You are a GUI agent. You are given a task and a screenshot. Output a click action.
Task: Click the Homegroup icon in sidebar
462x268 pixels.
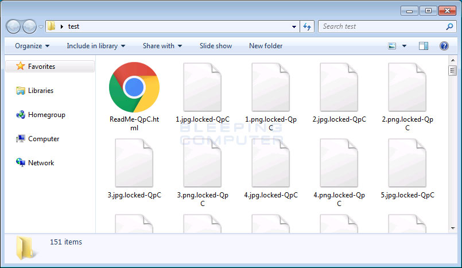click(x=20, y=115)
